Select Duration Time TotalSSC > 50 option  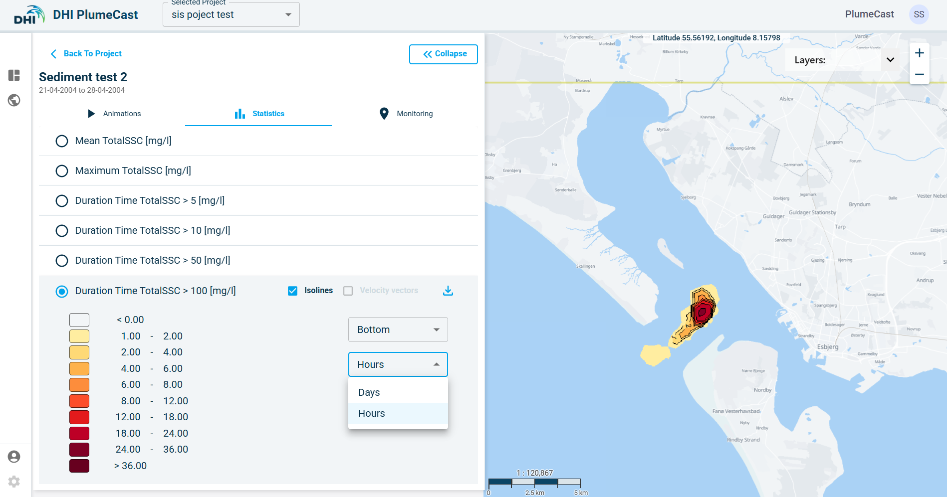point(62,261)
